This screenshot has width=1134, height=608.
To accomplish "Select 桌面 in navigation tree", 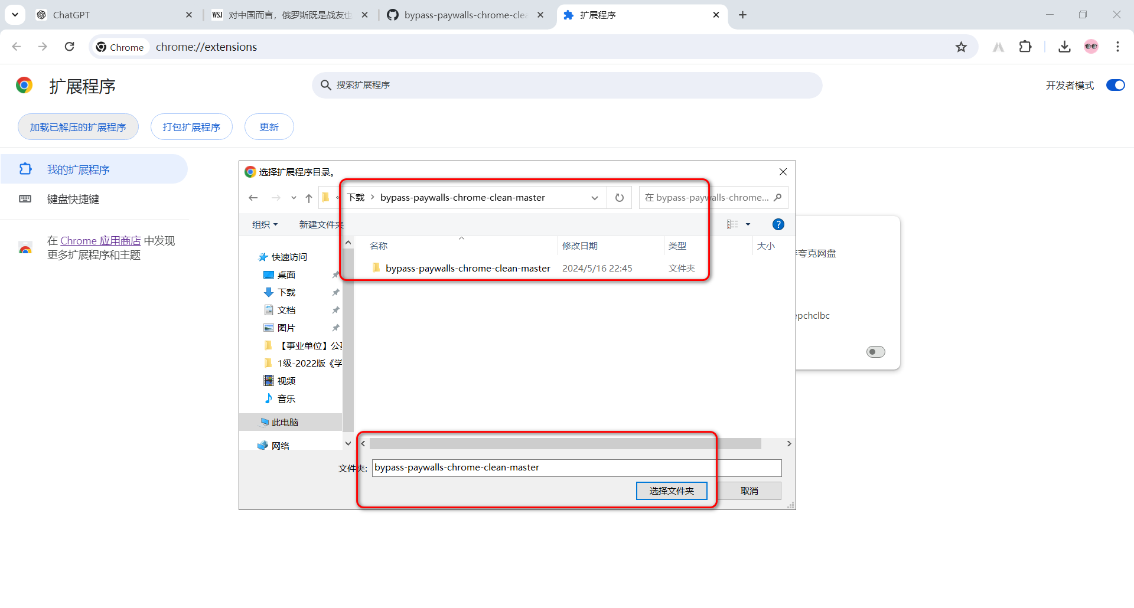I will coord(286,275).
